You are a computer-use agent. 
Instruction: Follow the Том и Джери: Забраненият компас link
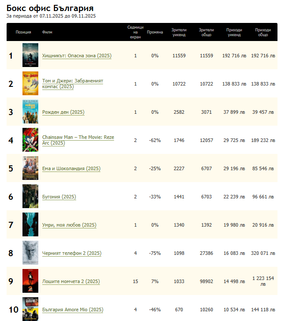coord(72,84)
